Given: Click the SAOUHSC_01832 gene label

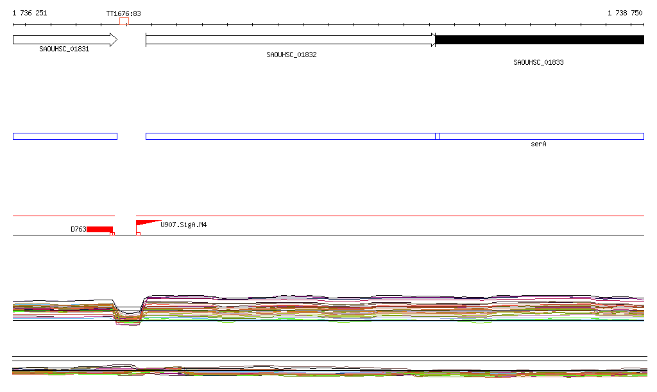Looking at the screenshot, I should tap(291, 55).
